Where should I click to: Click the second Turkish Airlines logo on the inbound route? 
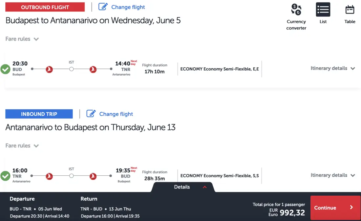[x=93, y=176]
